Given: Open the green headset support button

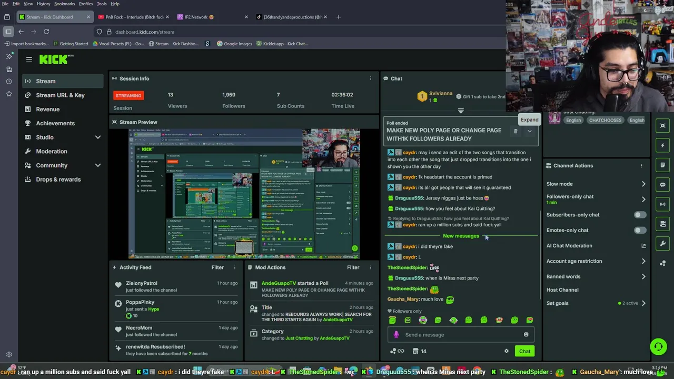Looking at the screenshot, I should pos(658,346).
